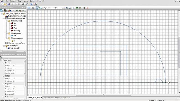Open a file using the folder icon
This screenshot has height=101, width=180.
click(x=5, y=4)
